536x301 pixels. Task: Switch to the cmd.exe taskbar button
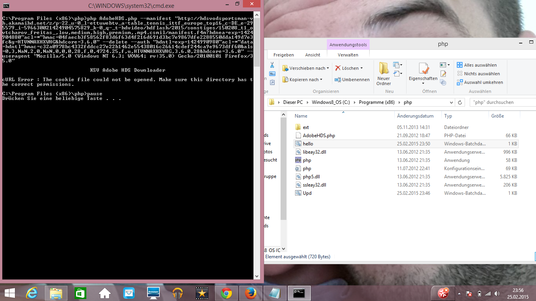(x=299, y=293)
